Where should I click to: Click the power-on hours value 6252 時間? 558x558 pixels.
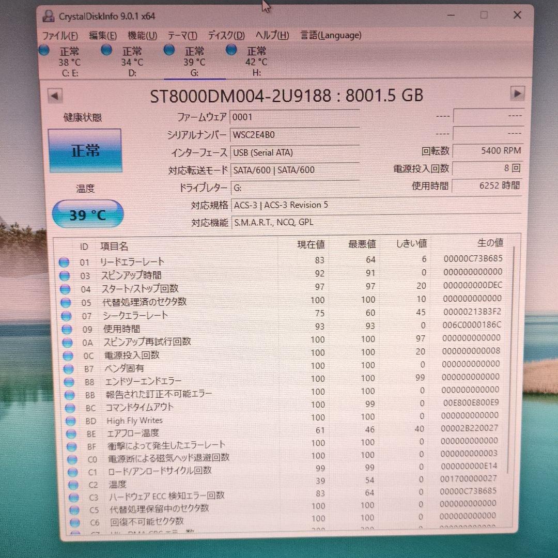(487, 186)
